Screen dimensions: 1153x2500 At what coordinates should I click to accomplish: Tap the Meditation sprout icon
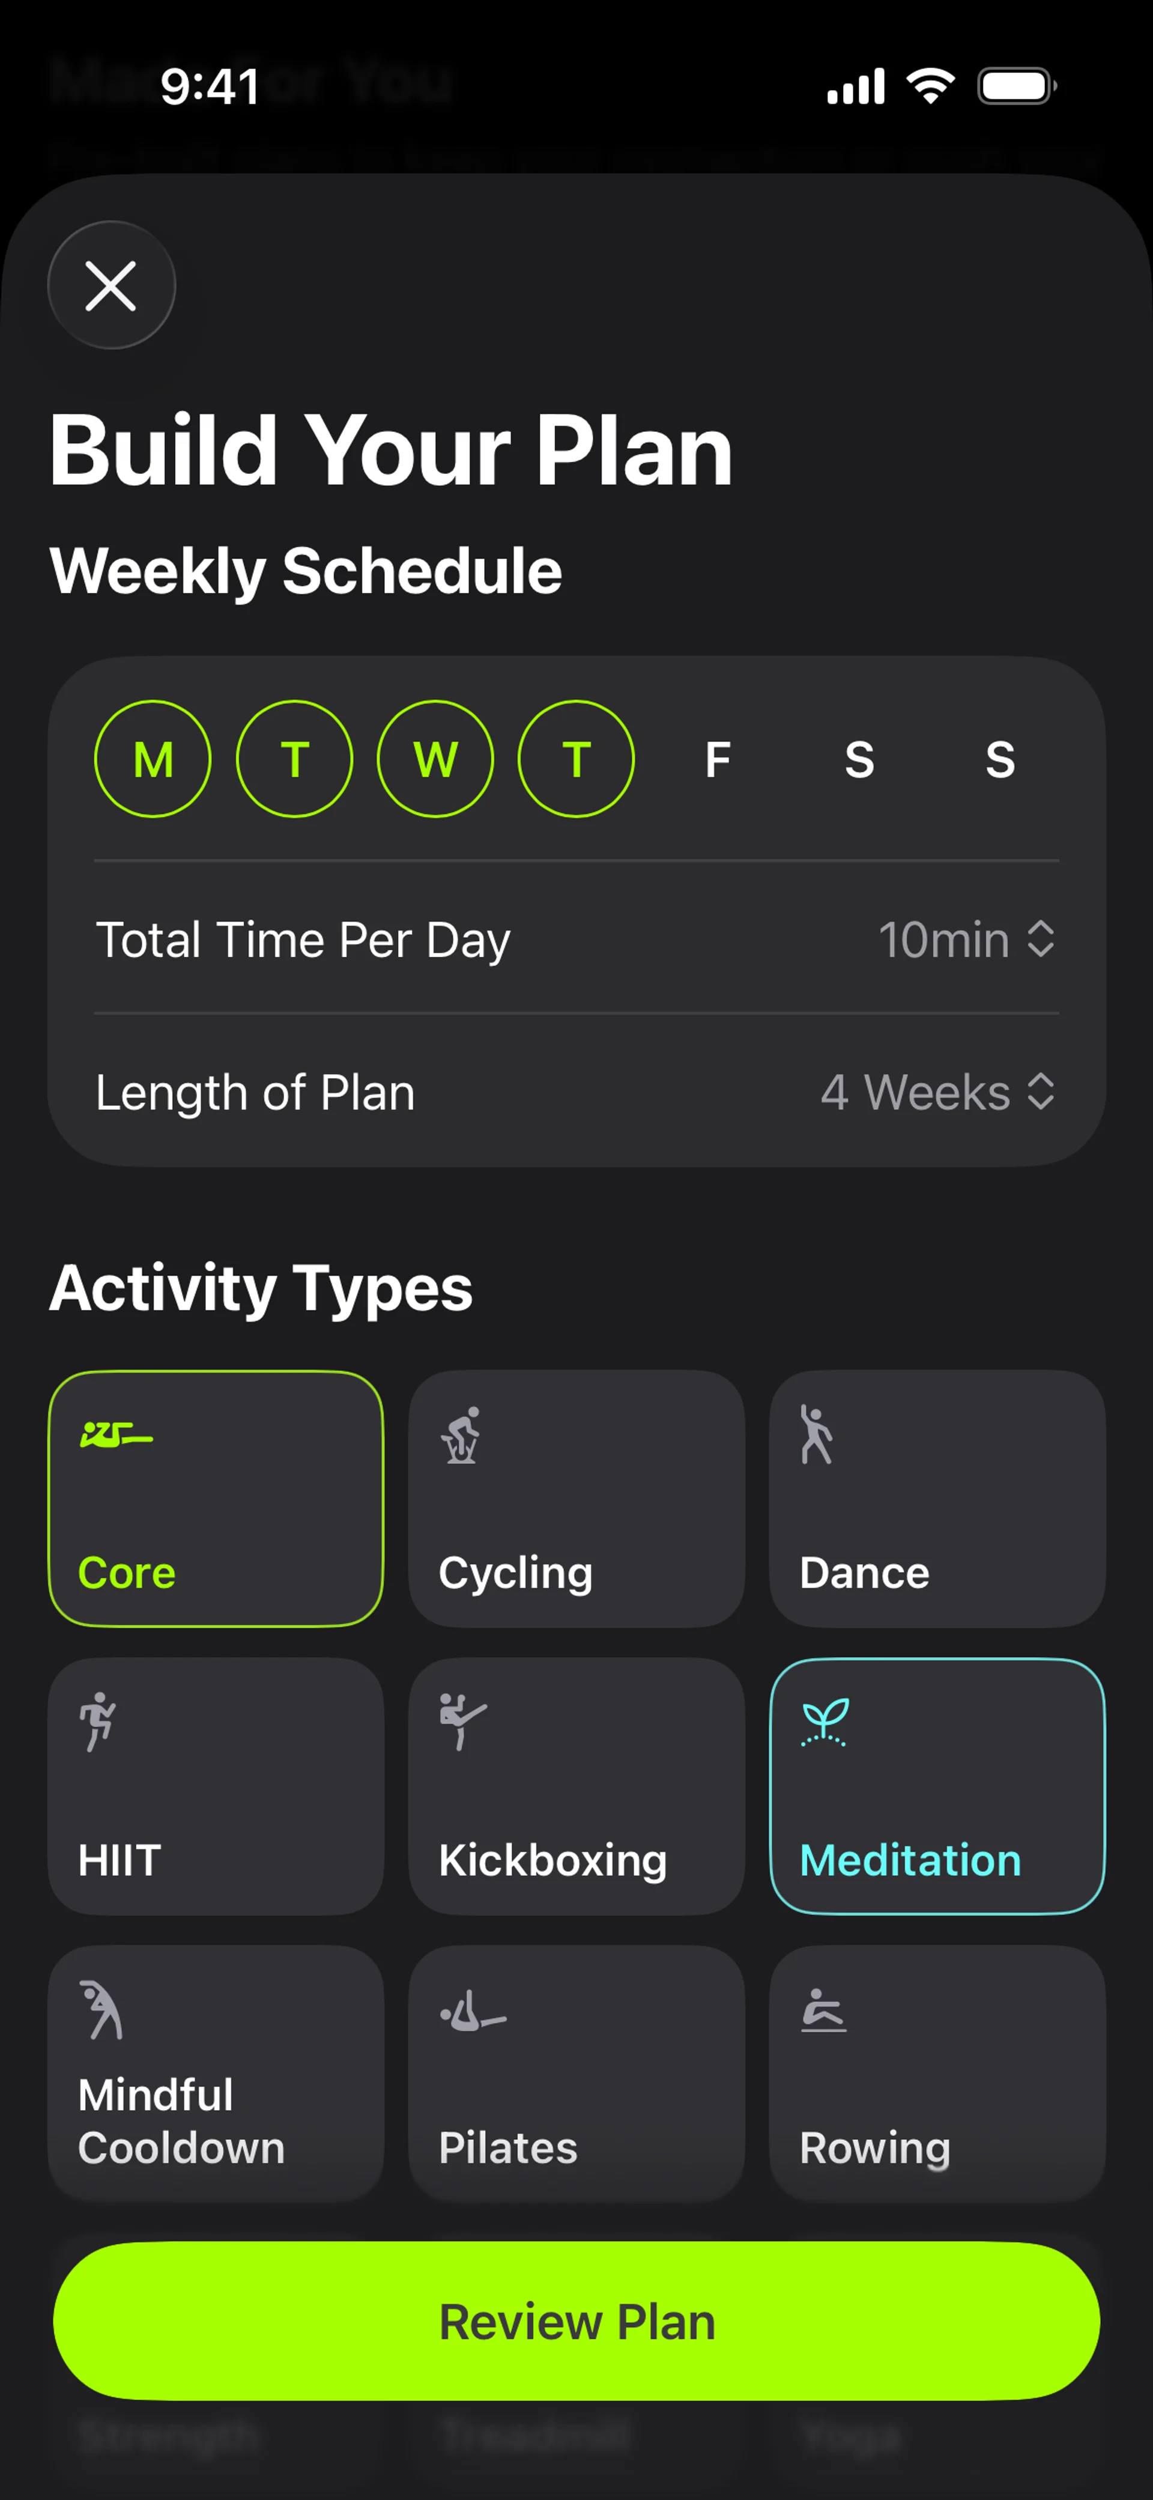coord(824,1722)
